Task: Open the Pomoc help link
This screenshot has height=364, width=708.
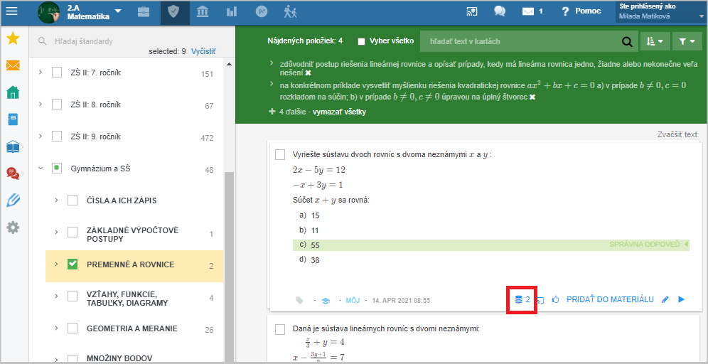Action: coord(581,11)
